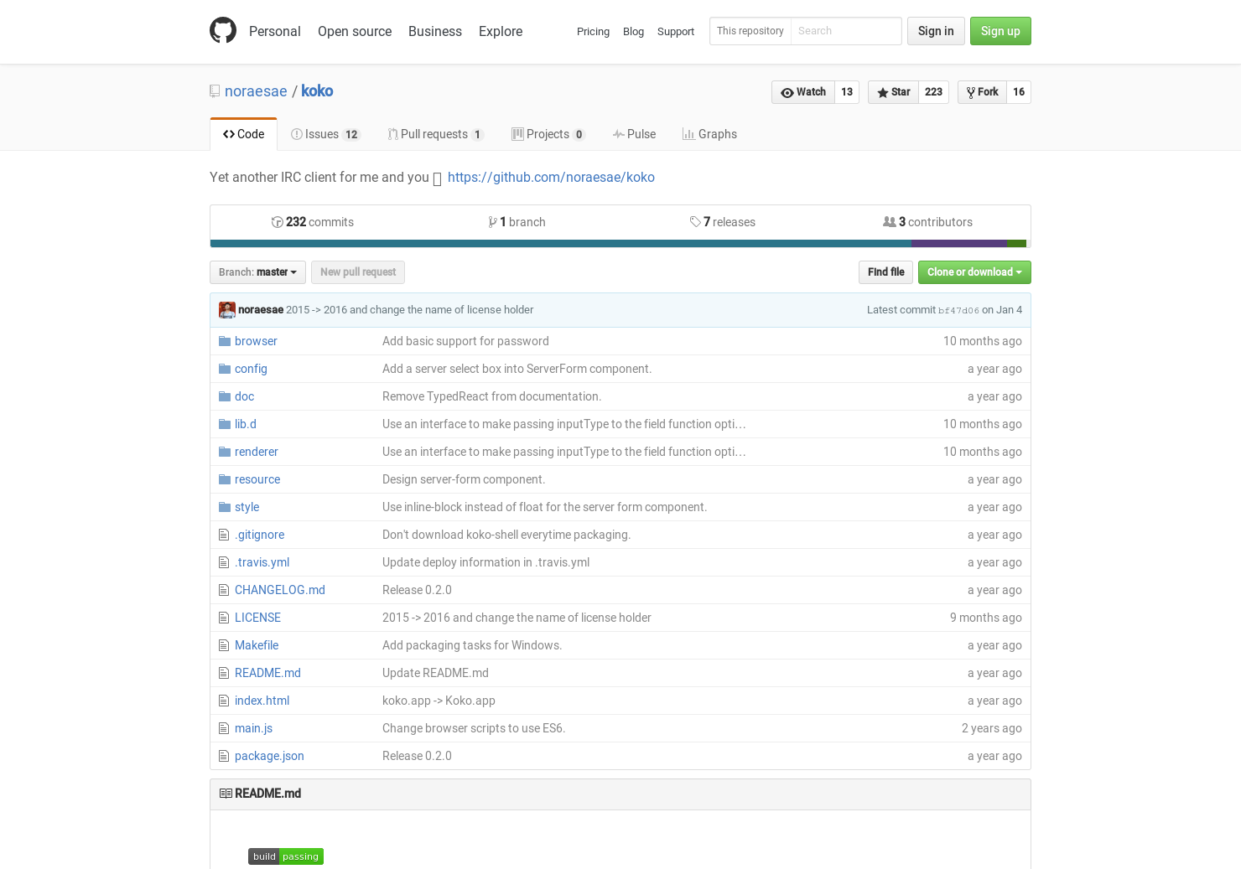This screenshot has width=1241, height=869.
Task: Expand the Clone or download menu
Action: 974,272
